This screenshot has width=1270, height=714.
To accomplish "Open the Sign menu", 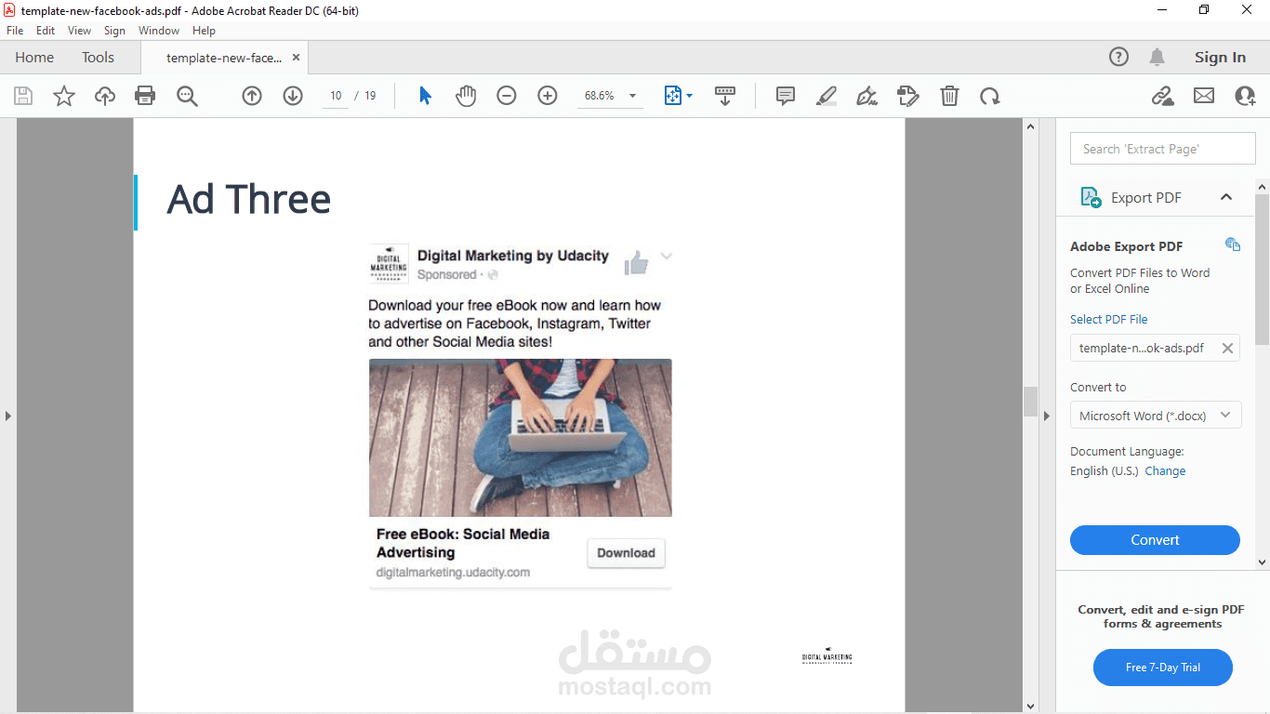I will [114, 31].
